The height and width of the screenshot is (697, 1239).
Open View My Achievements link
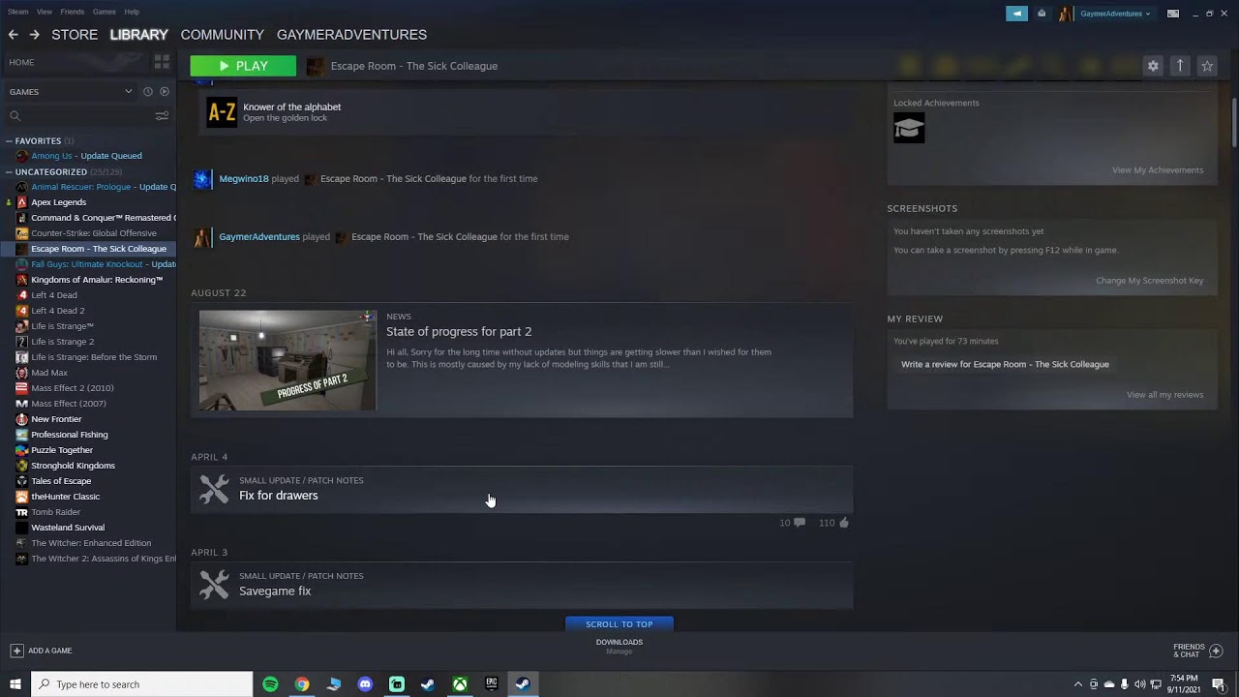point(1158,170)
